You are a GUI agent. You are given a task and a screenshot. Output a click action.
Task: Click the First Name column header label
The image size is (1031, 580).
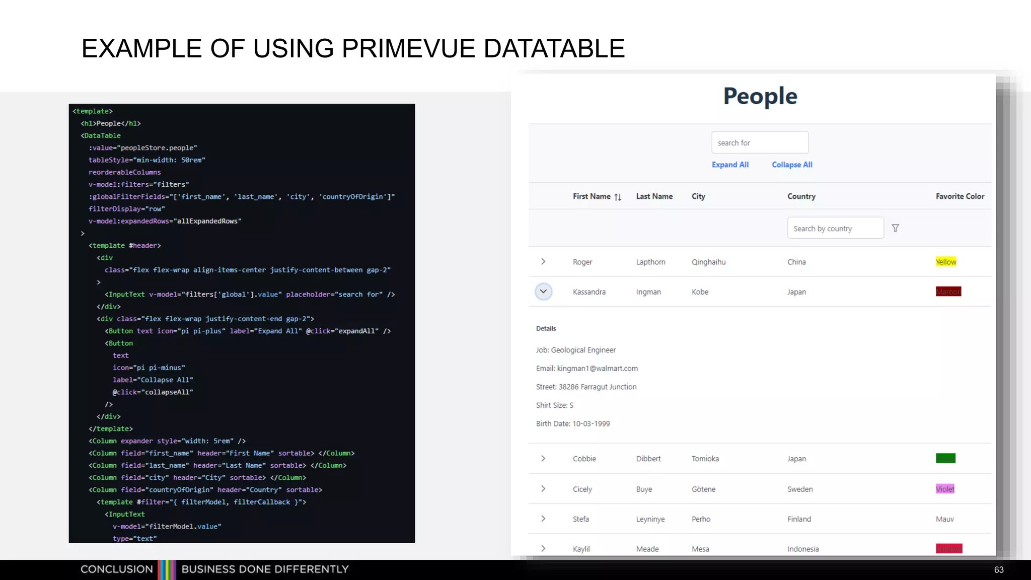click(x=591, y=196)
